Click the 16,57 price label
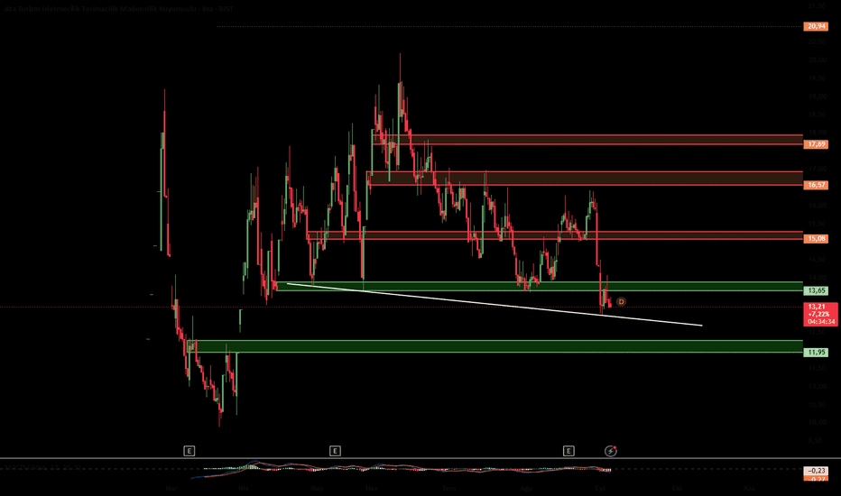This screenshot has height=496, width=841. pos(816,185)
